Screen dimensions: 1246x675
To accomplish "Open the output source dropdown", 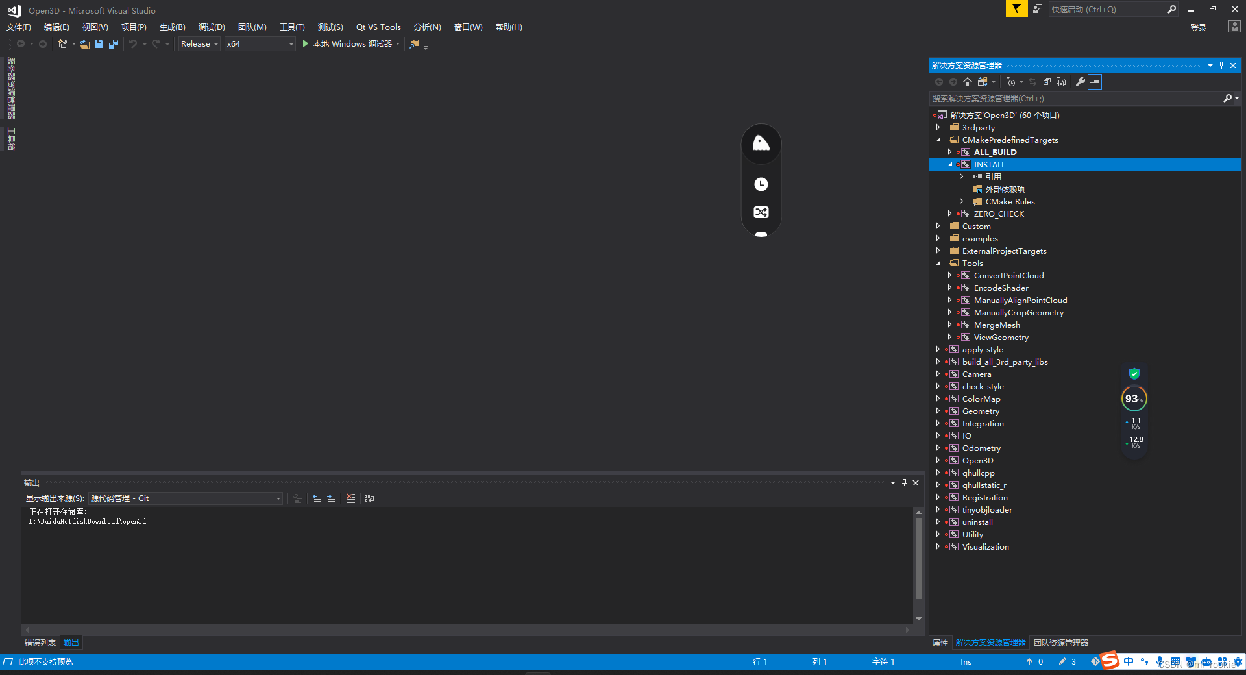I will pos(186,498).
